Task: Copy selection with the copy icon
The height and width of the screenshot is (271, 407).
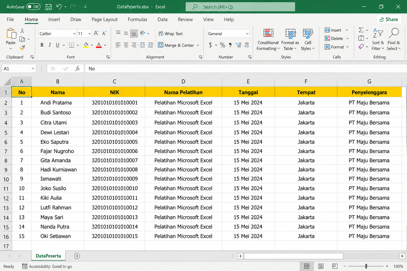Action: [x=22, y=39]
